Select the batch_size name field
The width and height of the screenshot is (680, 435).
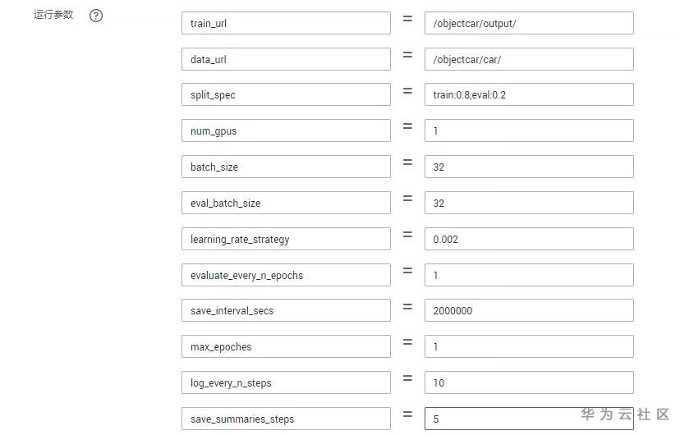pyautogui.click(x=285, y=167)
